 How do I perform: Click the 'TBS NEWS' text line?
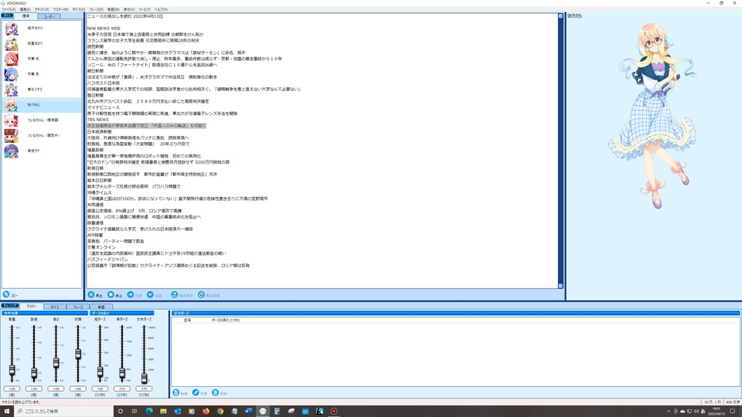tap(97, 120)
